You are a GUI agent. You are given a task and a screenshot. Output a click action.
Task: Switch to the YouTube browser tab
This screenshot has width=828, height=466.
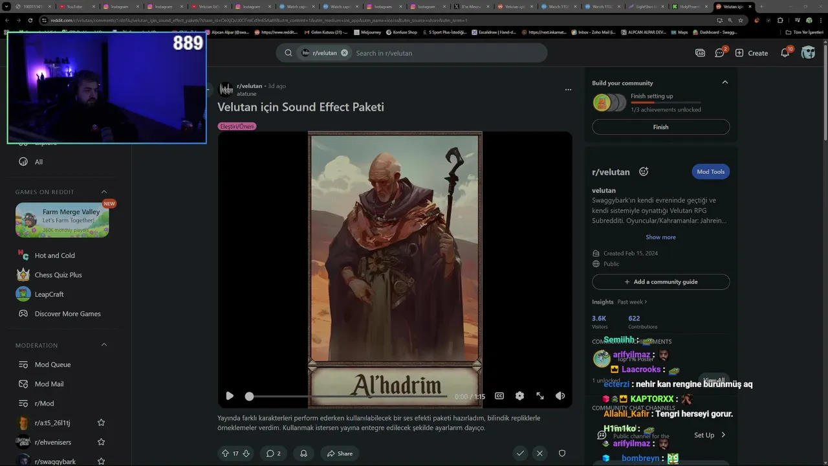pos(75,6)
